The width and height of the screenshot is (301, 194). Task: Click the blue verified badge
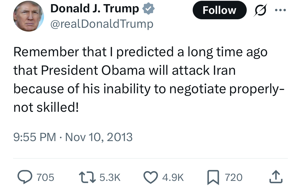148,9
